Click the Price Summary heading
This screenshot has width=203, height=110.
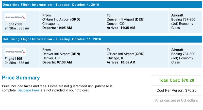tap(21, 78)
